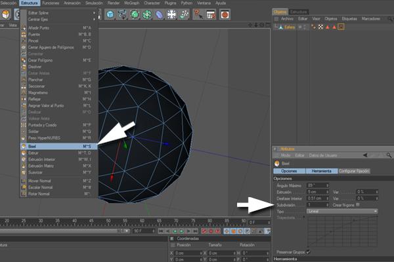Open the MoGraph menu
This screenshot has width=394, height=262.
coord(132,3)
